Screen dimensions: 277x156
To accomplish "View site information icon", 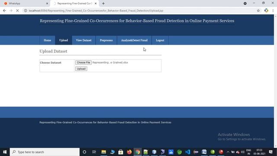I will 26,10.
